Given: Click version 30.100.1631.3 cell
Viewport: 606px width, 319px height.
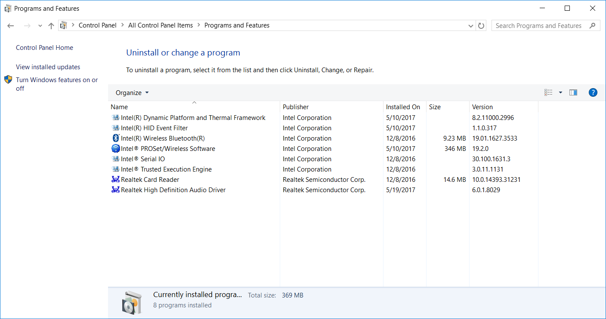Looking at the screenshot, I should pos(491,159).
